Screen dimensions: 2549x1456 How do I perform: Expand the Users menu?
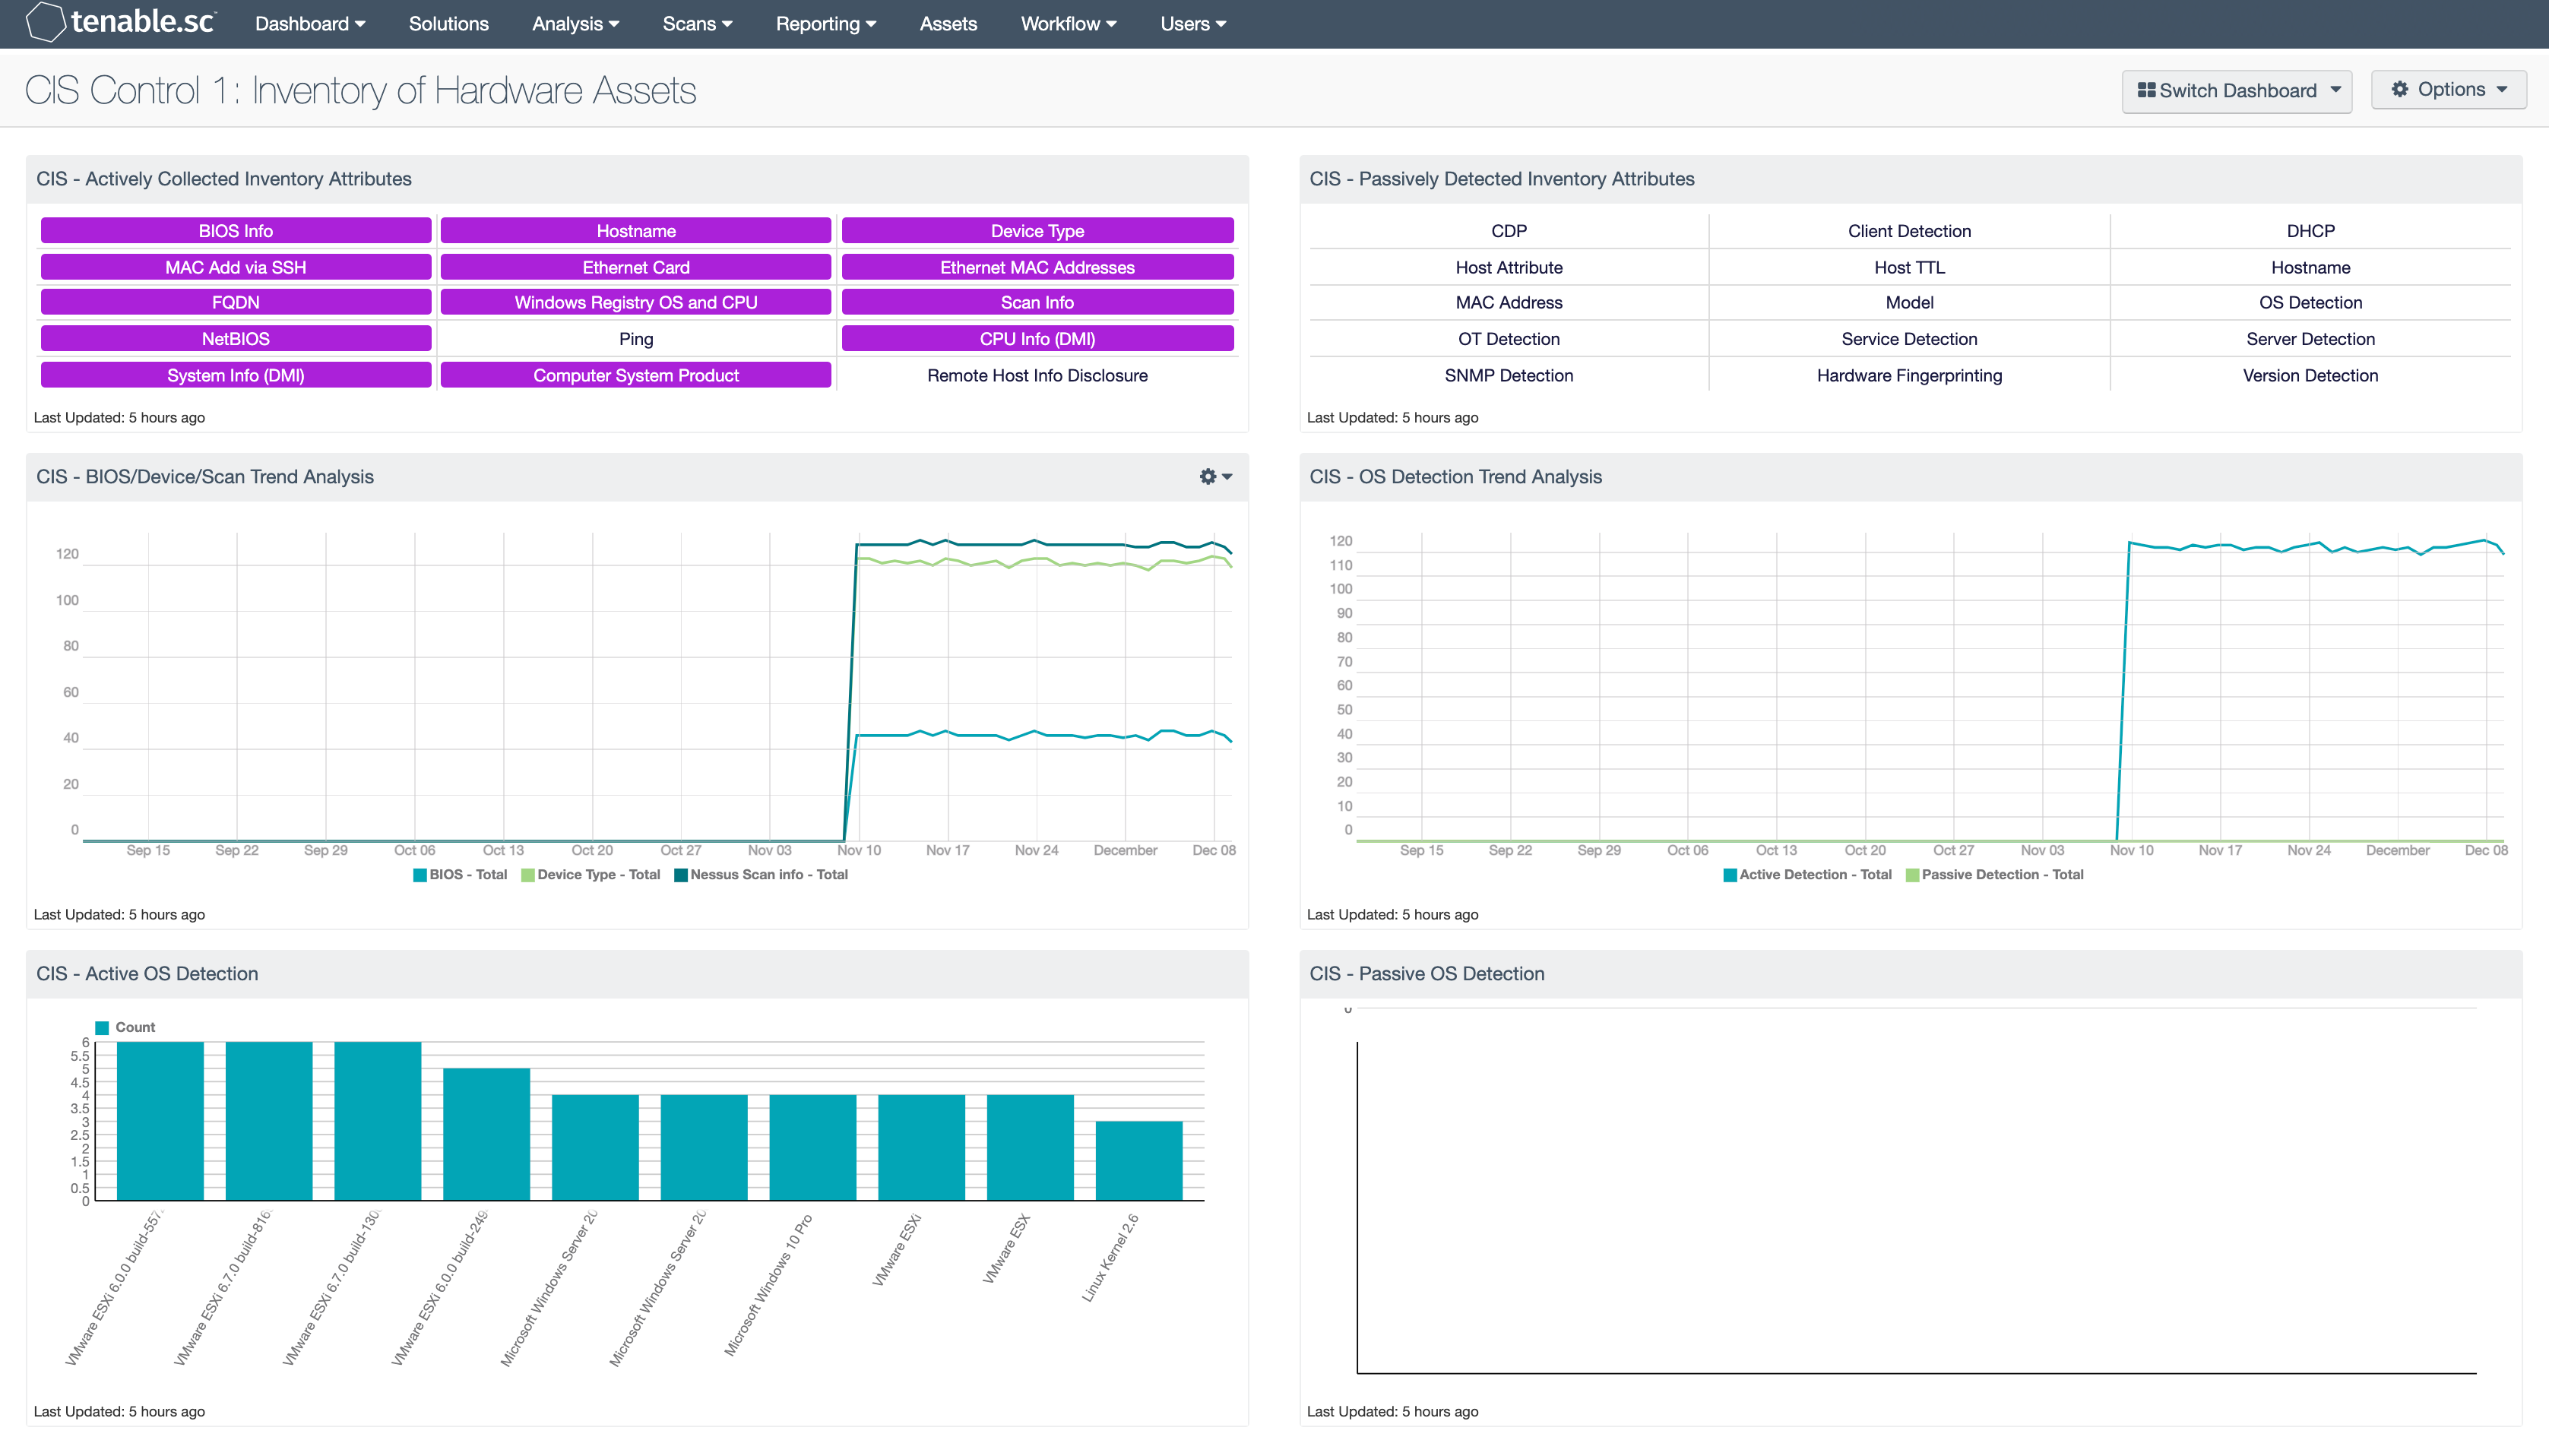pyautogui.click(x=1193, y=23)
